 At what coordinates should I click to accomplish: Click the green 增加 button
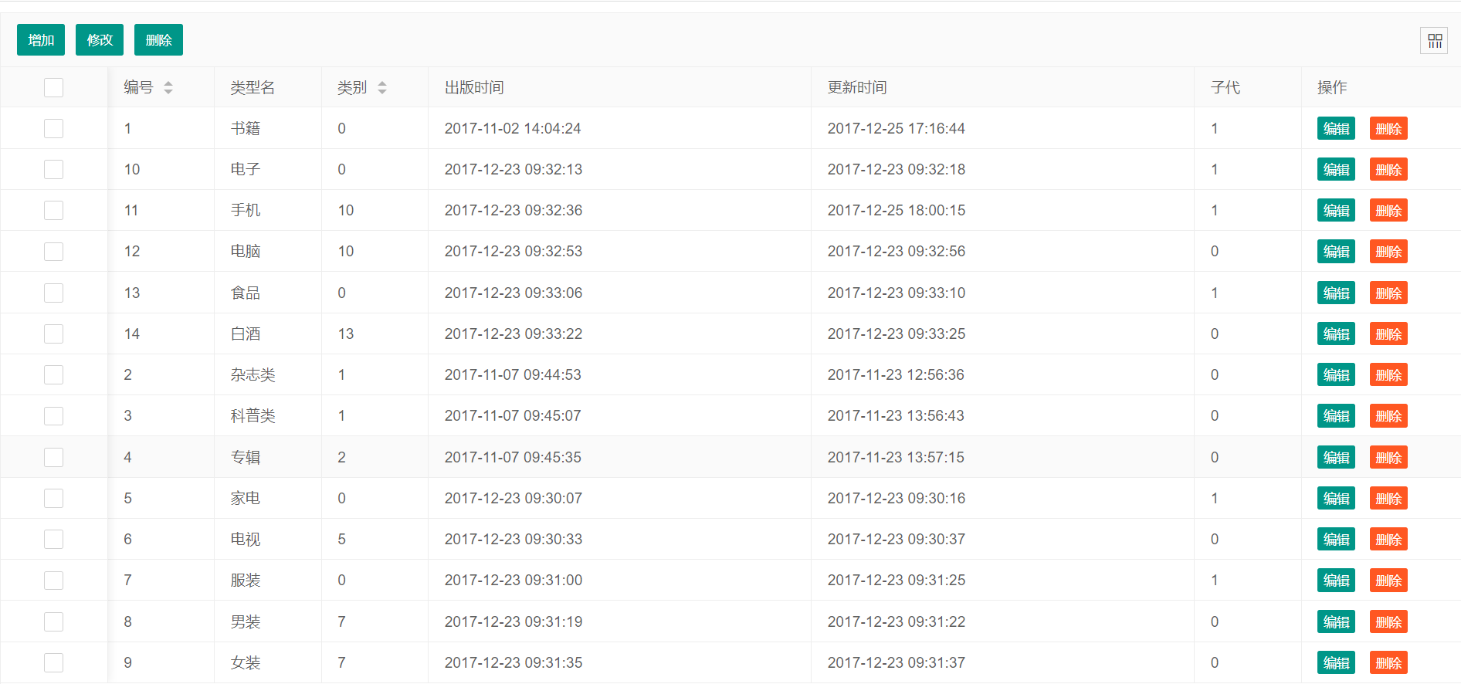click(x=41, y=40)
